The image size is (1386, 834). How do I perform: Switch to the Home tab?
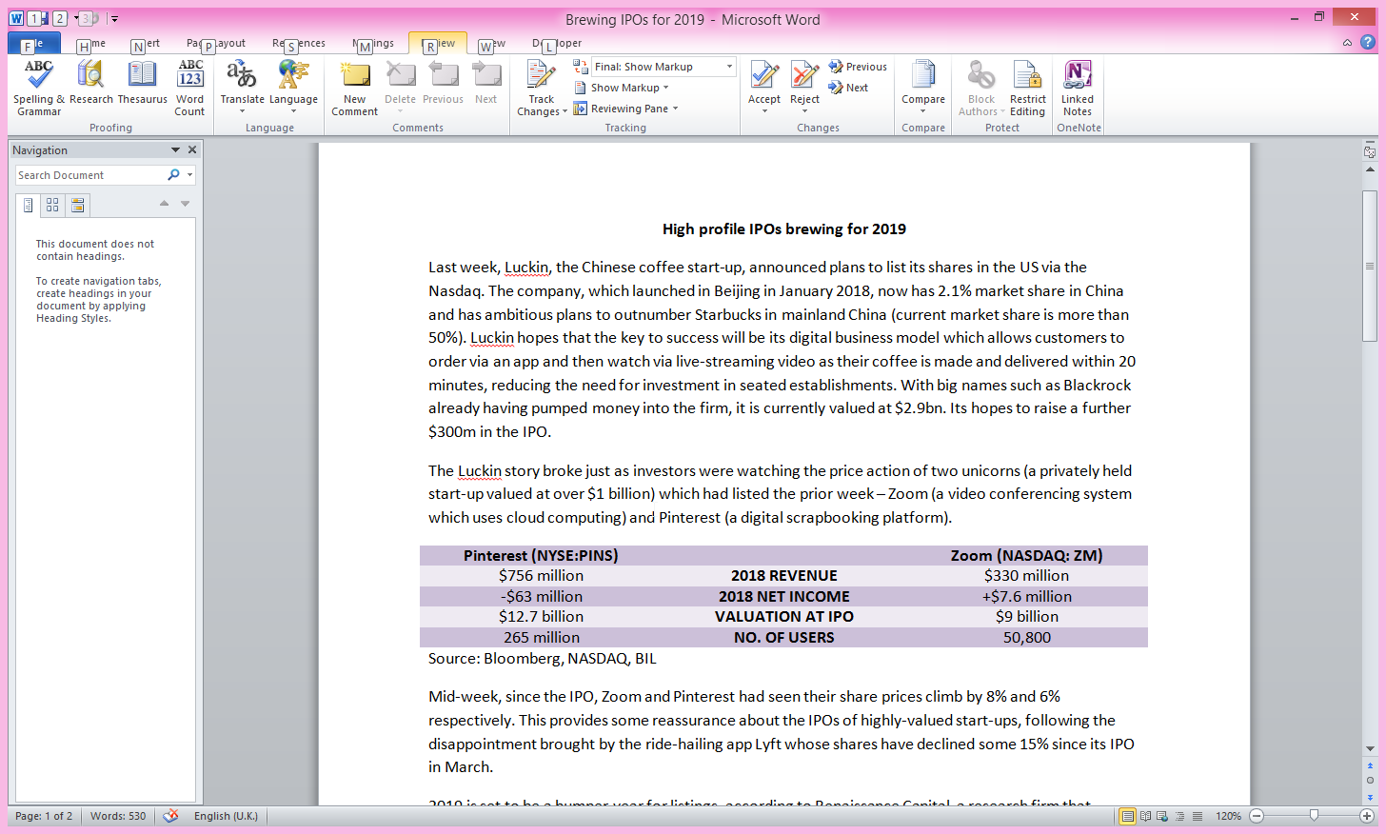pos(91,43)
